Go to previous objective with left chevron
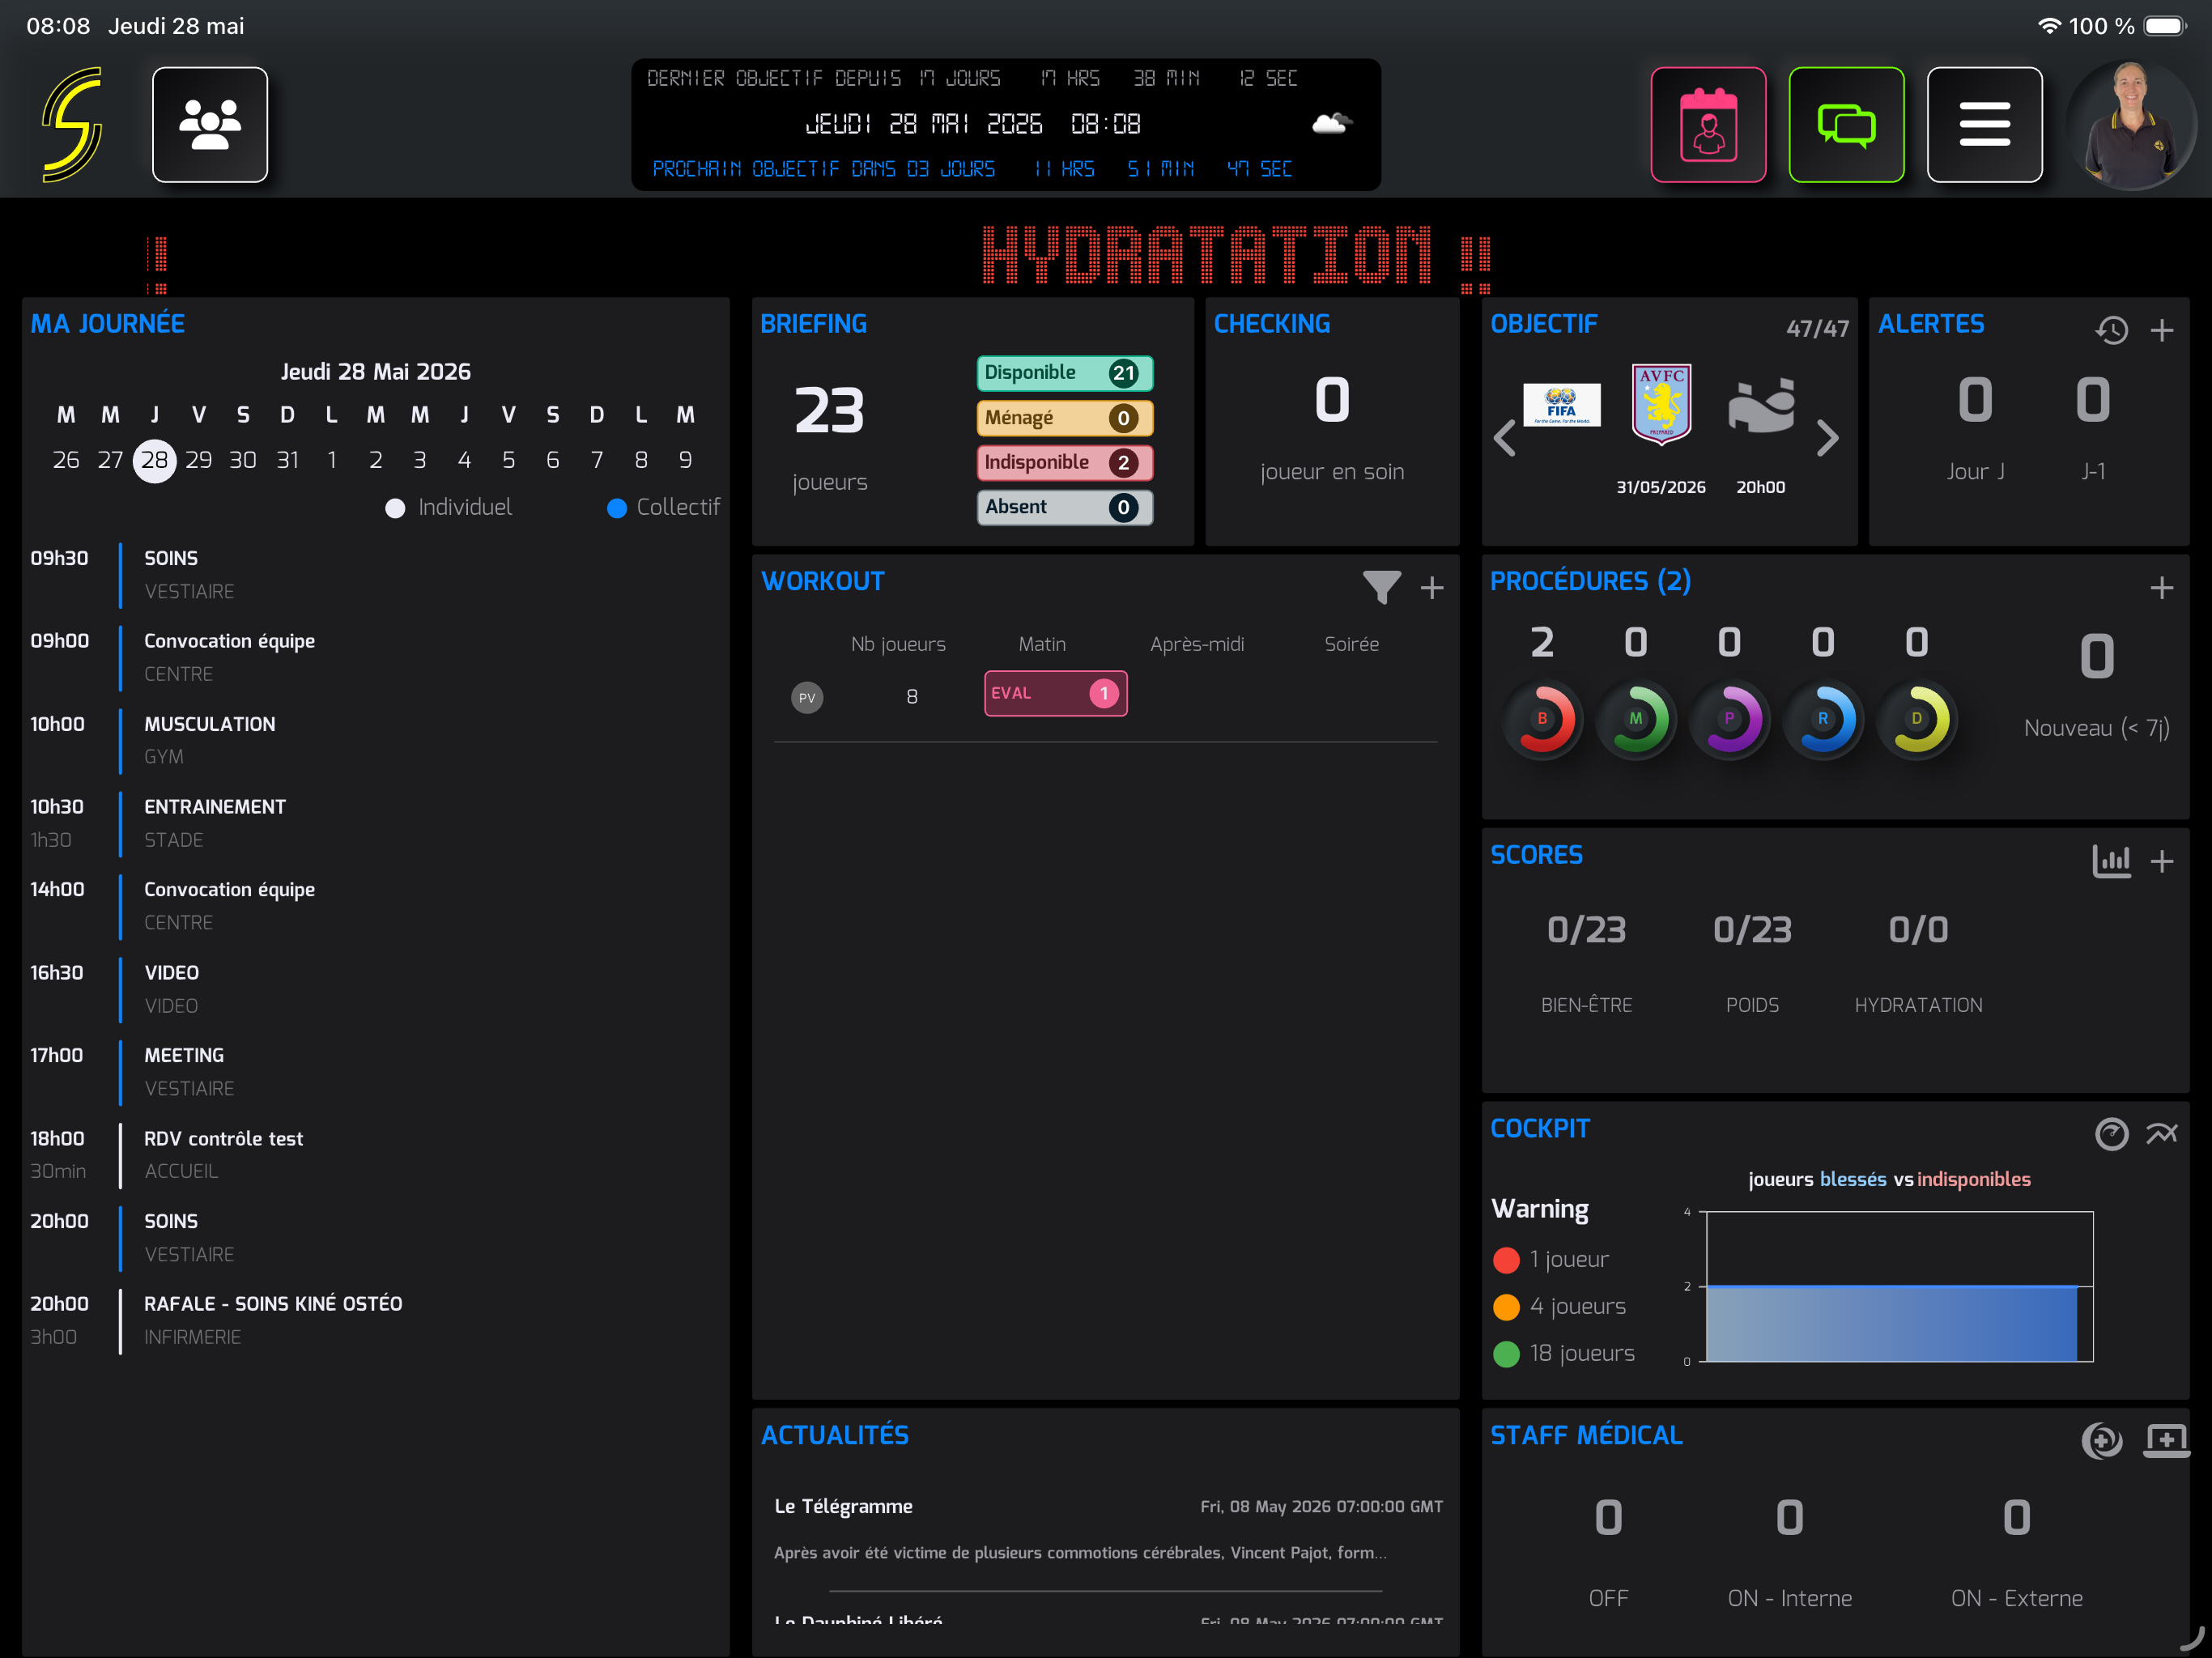The width and height of the screenshot is (2212, 1658). 1505,437
